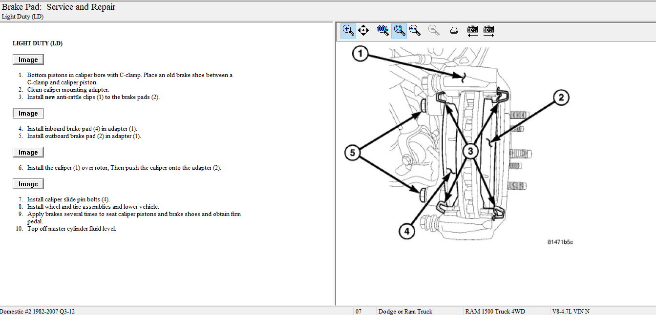Open the Image button above step 7
This screenshot has height=315, width=656.
click(28, 184)
